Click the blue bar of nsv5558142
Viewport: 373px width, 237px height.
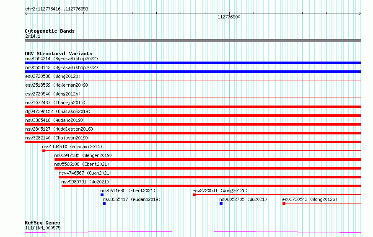click(x=193, y=72)
